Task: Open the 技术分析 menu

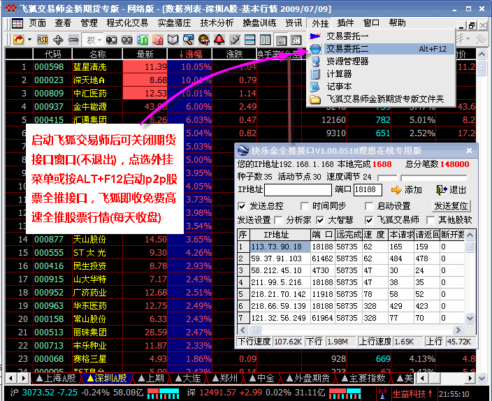Action: click(x=217, y=23)
